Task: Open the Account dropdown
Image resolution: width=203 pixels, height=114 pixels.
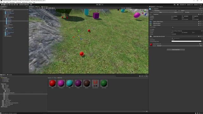Action: [x=183, y=5]
